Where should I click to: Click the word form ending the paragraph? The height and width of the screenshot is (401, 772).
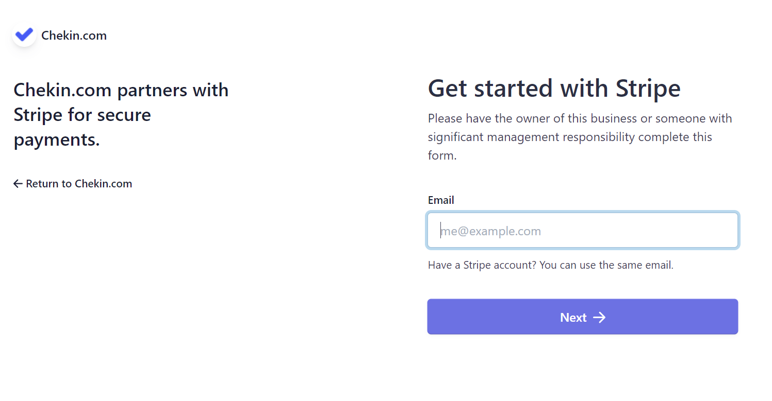[x=440, y=155]
